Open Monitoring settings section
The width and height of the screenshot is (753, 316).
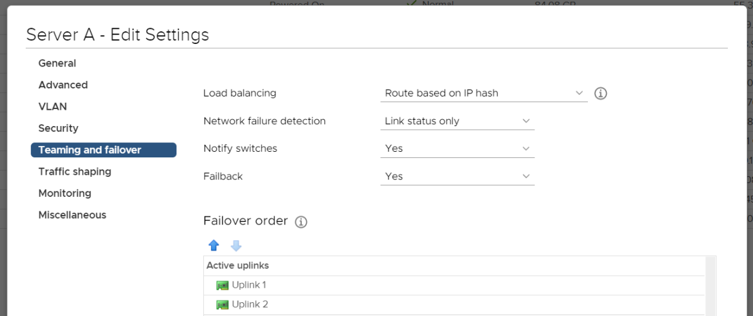[65, 193]
